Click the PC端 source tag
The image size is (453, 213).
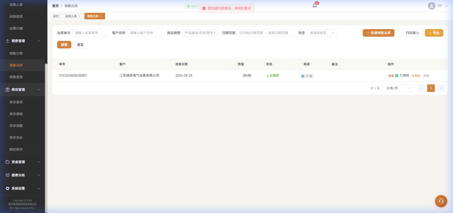tap(306, 76)
